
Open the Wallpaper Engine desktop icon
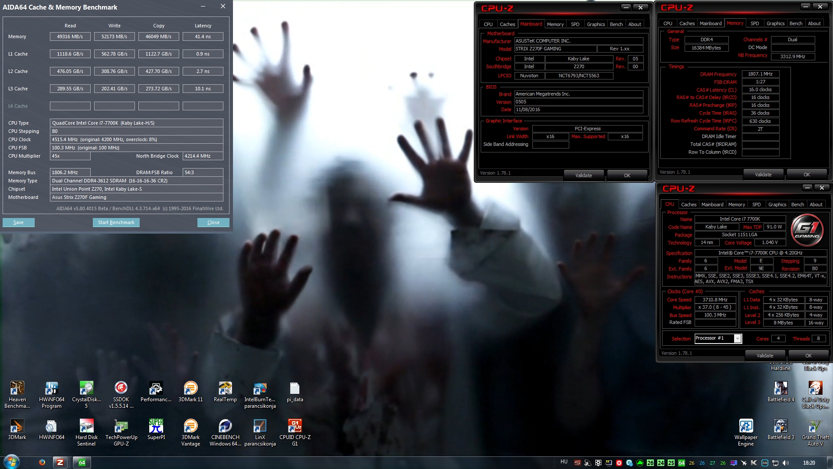[x=746, y=432]
